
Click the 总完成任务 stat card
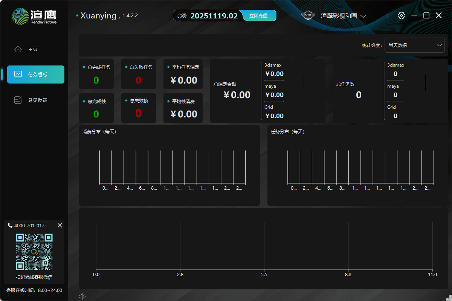coord(96,74)
